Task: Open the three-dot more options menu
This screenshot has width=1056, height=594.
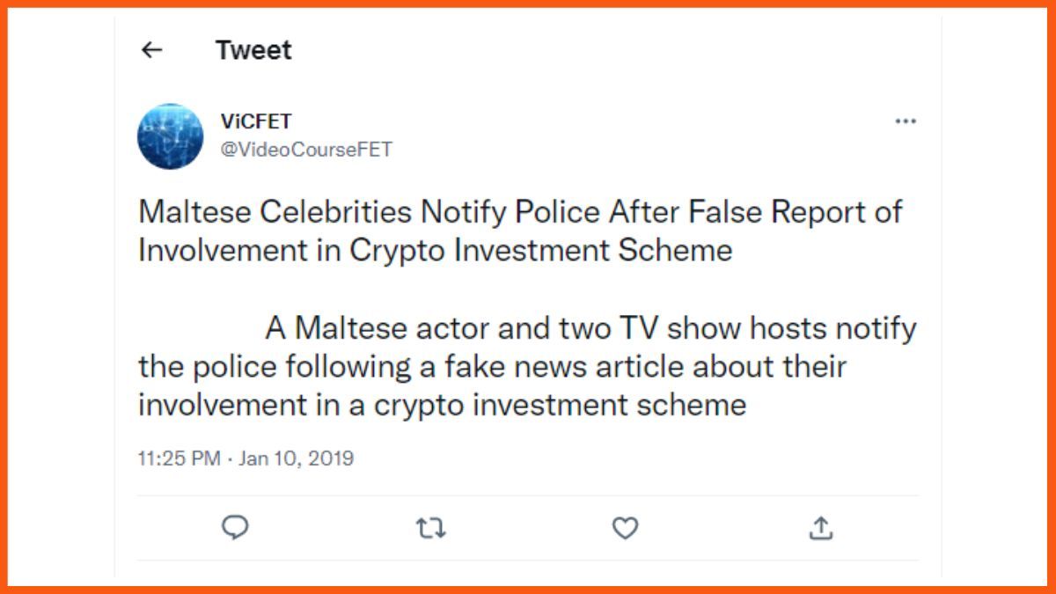Action: point(906,121)
